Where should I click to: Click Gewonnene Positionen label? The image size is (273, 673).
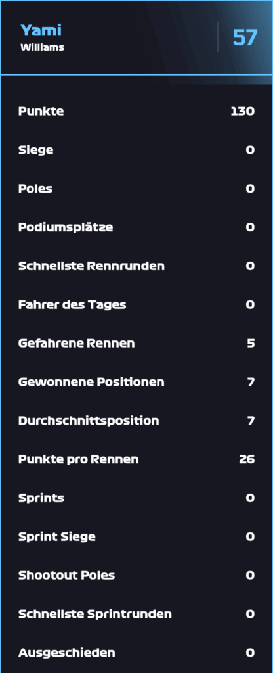(x=91, y=382)
